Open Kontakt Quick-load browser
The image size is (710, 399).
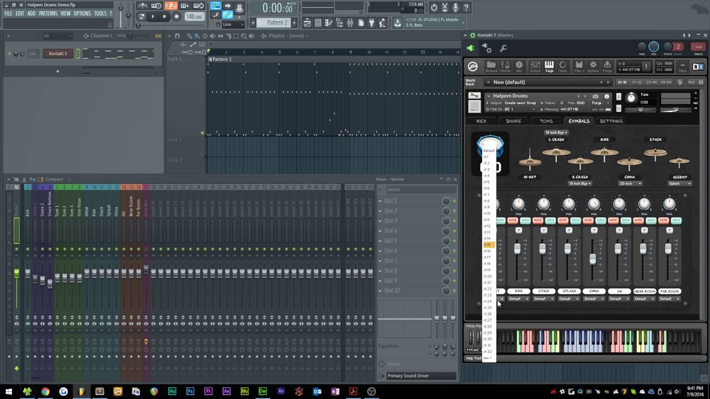[x=562, y=66]
